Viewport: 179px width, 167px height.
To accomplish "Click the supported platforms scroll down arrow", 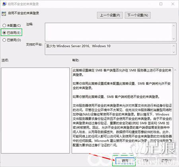I will click(x=174, y=52).
